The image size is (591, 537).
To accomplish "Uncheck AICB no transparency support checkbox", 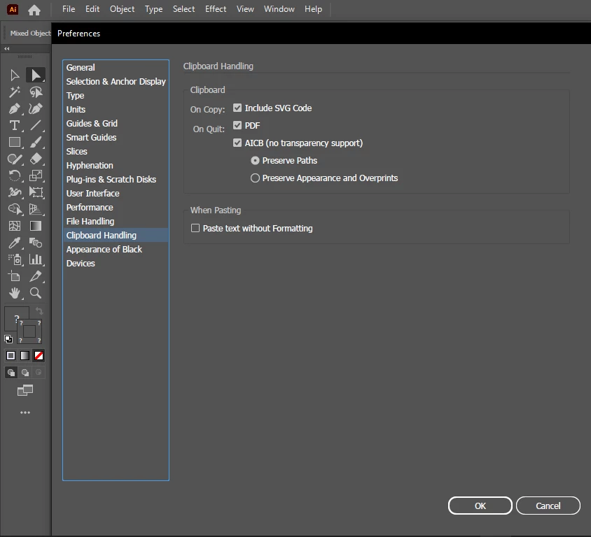I will 237,143.
